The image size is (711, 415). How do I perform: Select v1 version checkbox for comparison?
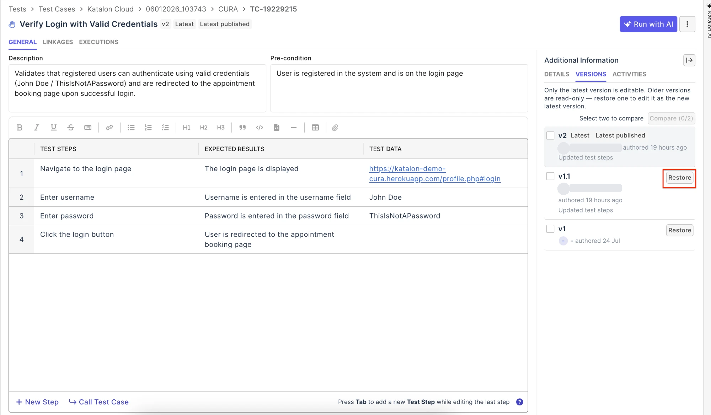pos(550,229)
